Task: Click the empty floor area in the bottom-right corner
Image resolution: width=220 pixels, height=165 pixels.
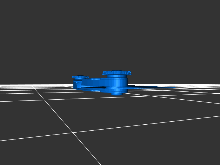Action: point(193,148)
